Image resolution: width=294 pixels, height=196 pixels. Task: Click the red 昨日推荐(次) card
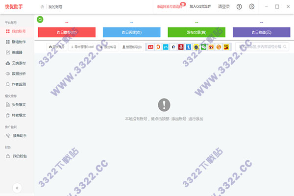pos(67,32)
